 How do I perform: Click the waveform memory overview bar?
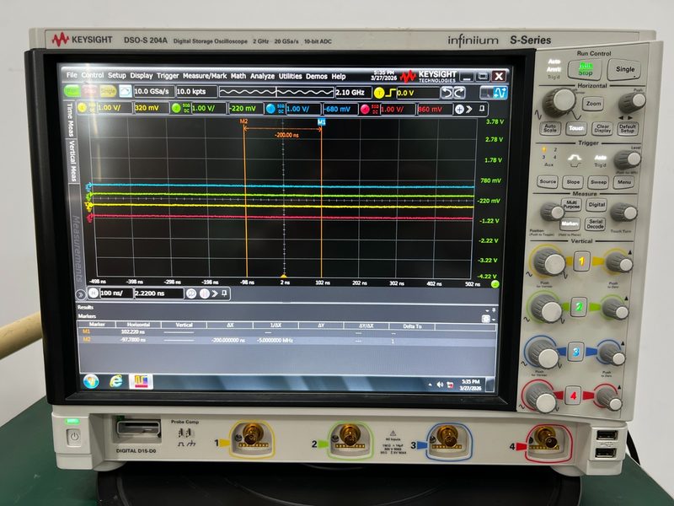(276, 92)
